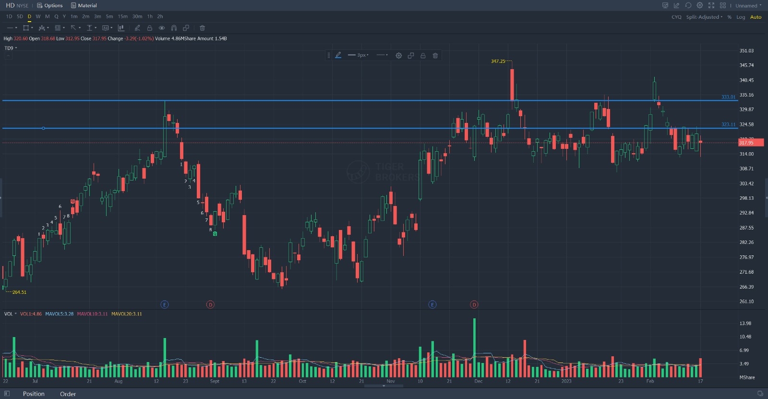Toggle the CYQ chip distribution
768x399 pixels.
click(676, 17)
